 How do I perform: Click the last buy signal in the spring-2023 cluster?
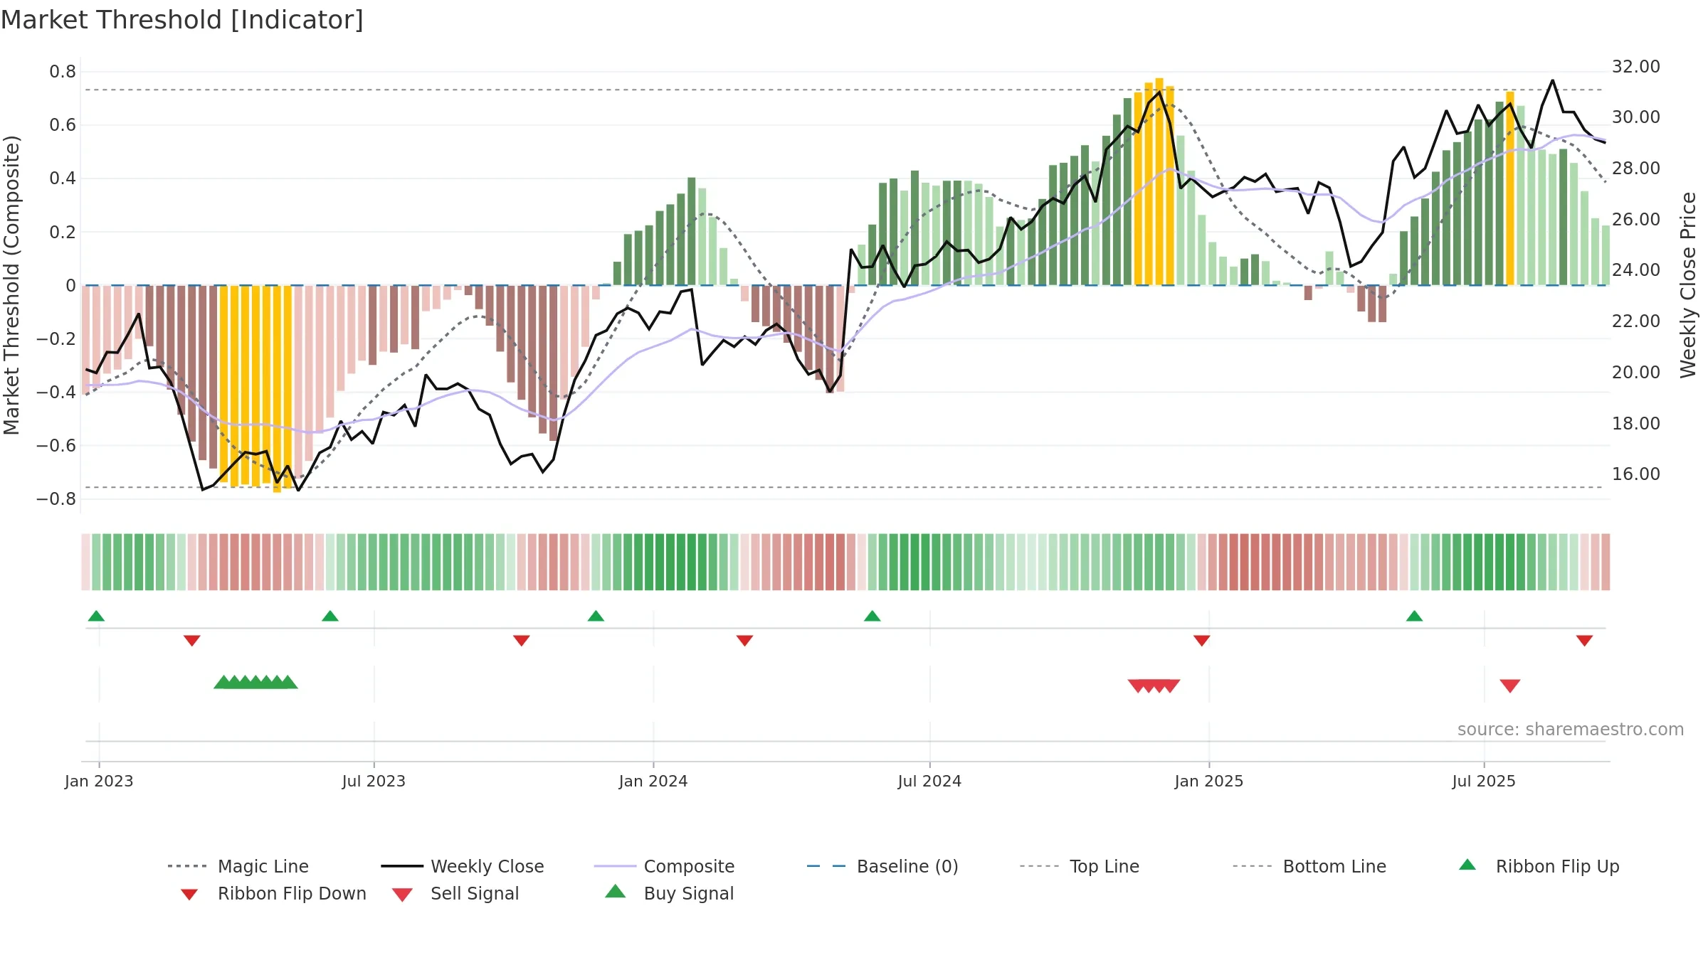point(288,682)
